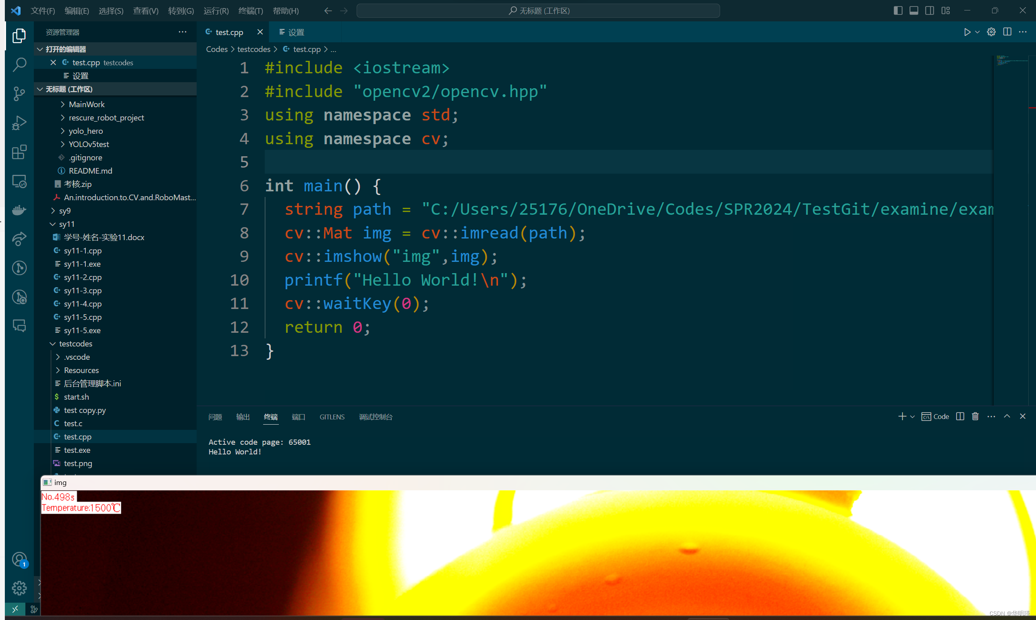Viewport: 1036px width, 620px height.
Task: Open the 运行(R) menu
Action: (216, 10)
